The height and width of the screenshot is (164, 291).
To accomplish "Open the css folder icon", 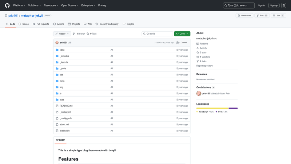I will [x=57, y=75].
